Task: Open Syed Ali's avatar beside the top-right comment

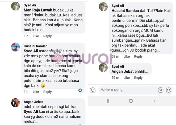Action: [103, 7]
